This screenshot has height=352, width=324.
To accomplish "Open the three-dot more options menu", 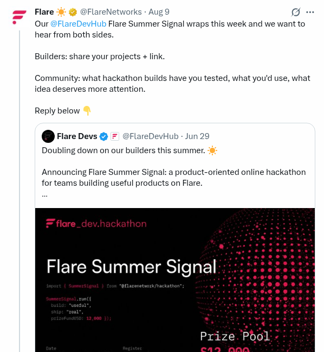I will [x=310, y=12].
